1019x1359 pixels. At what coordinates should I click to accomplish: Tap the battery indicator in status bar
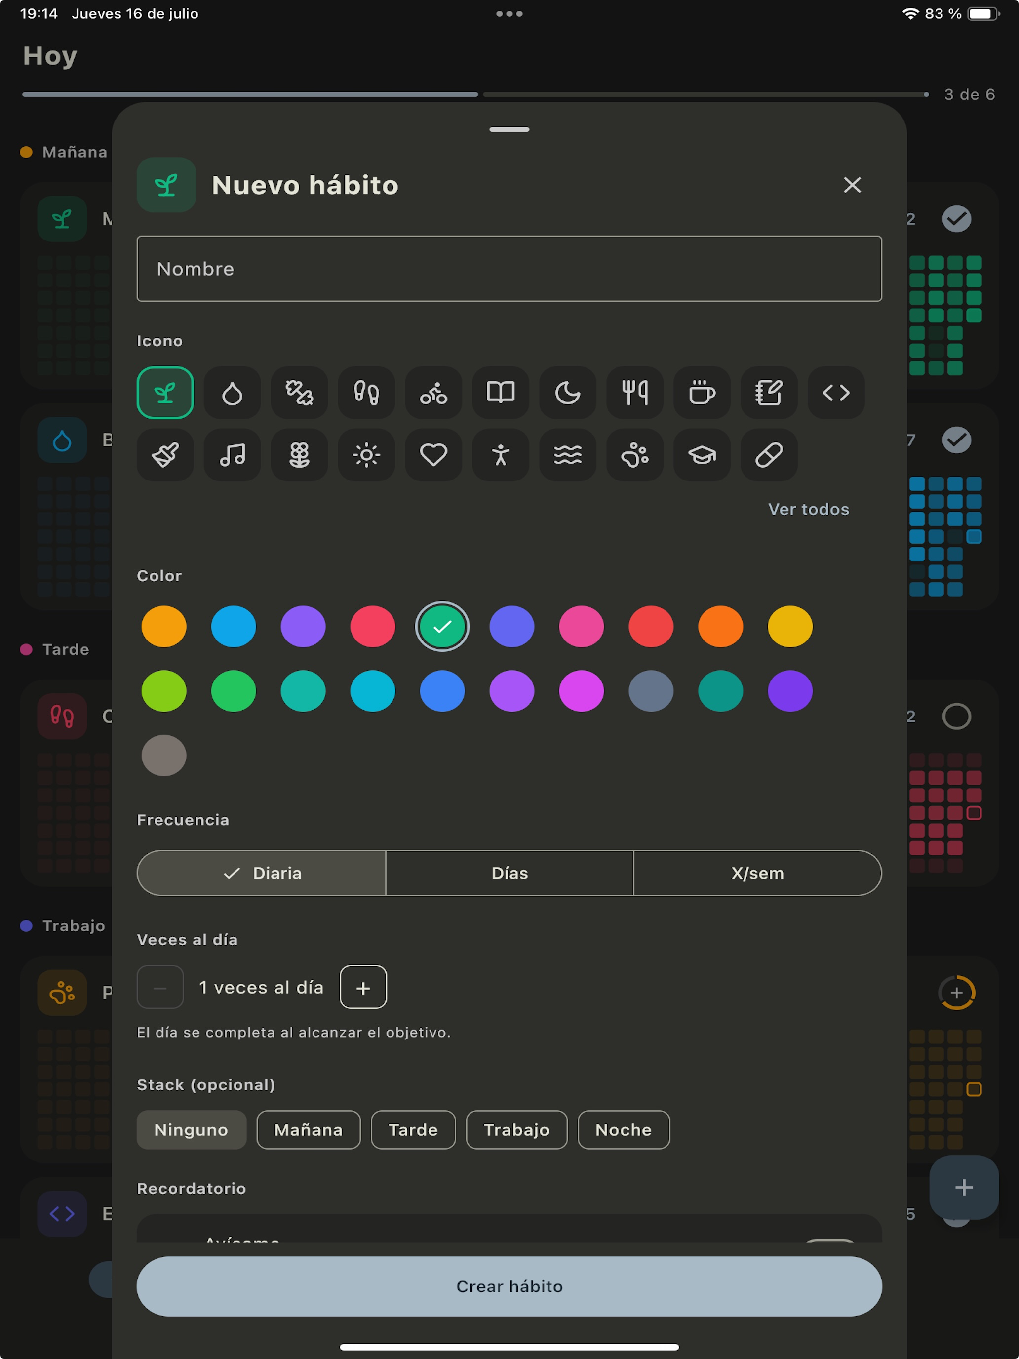[x=983, y=13]
